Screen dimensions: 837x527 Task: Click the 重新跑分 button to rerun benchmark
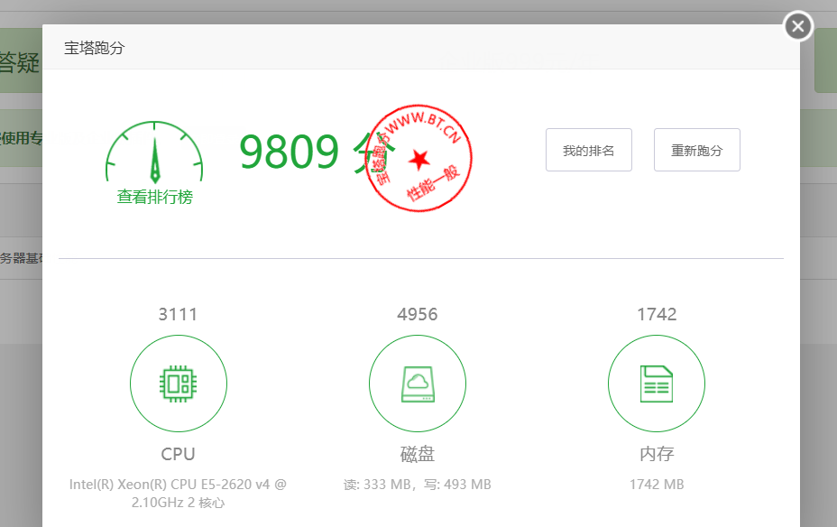696,150
